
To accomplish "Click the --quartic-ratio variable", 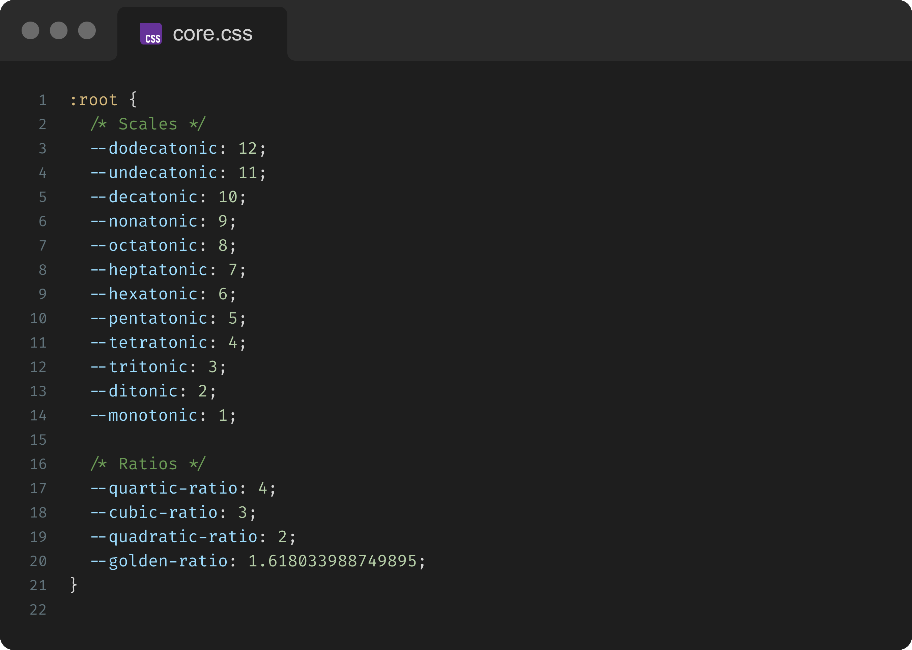I will 164,488.
